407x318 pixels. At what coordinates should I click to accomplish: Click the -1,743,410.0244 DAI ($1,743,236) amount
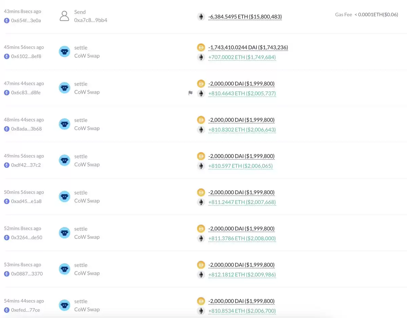(x=248, y=48)
